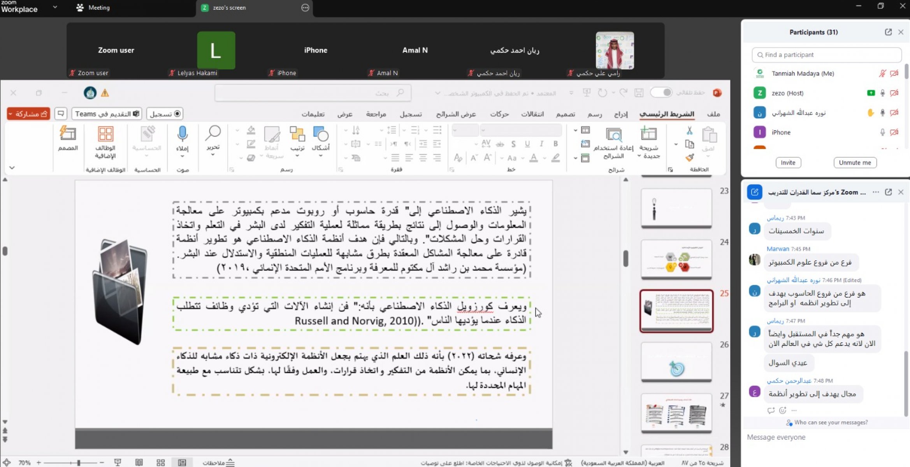Switch to the Slide Show tab
The height and width of the screenshot is (467, 910).
(x=456, y=114)
